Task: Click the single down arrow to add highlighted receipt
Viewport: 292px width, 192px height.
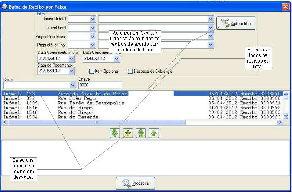Action: pos(126,133)
